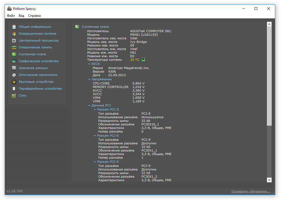Open Звуковые устройства section
The width and height of the screenshot is (281, 201).
(x=36, y=82)
